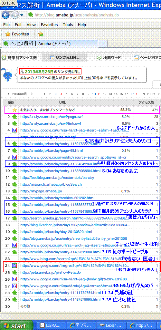161x330 pixels.
Task: Click the Google icon in rank 26 row
Action: pyautogui.click(x=14, y=279)
